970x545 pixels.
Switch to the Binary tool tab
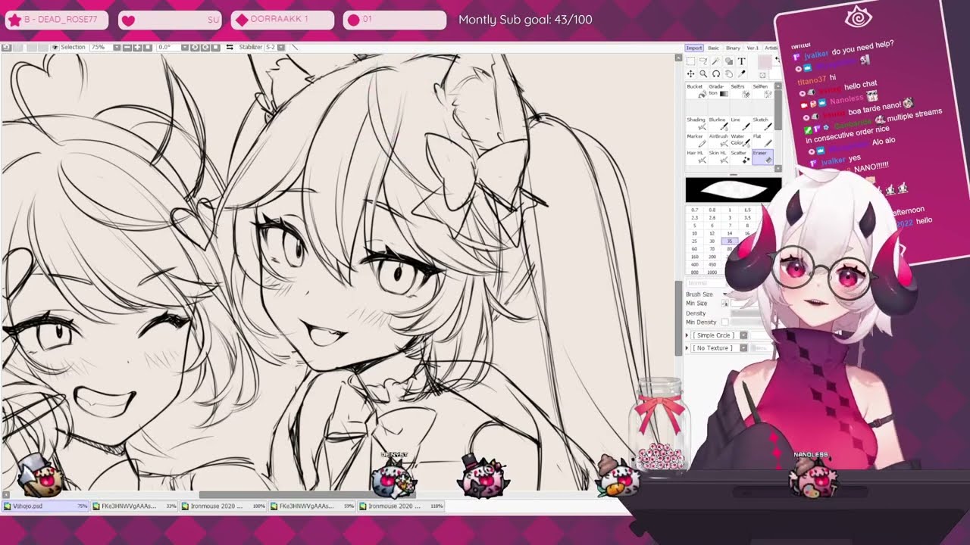(x=733, y=48)
